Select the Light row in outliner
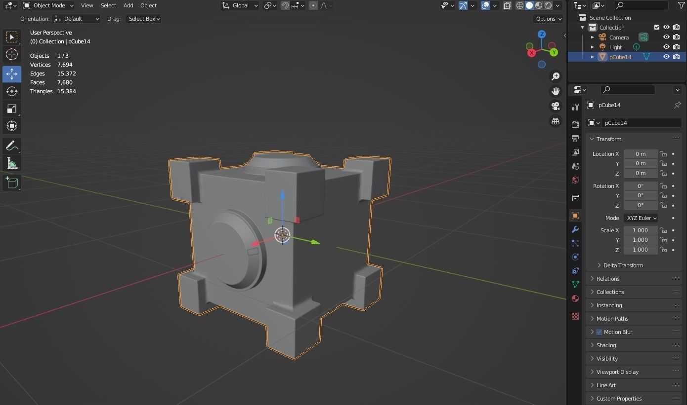 pos(627,47)
